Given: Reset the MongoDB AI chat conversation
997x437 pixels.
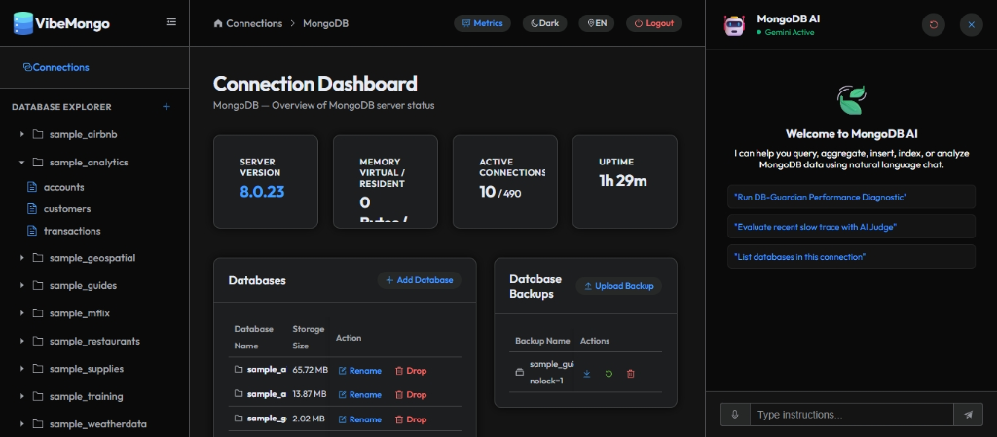Looking at the screenshot, I should tap(934, 24).
